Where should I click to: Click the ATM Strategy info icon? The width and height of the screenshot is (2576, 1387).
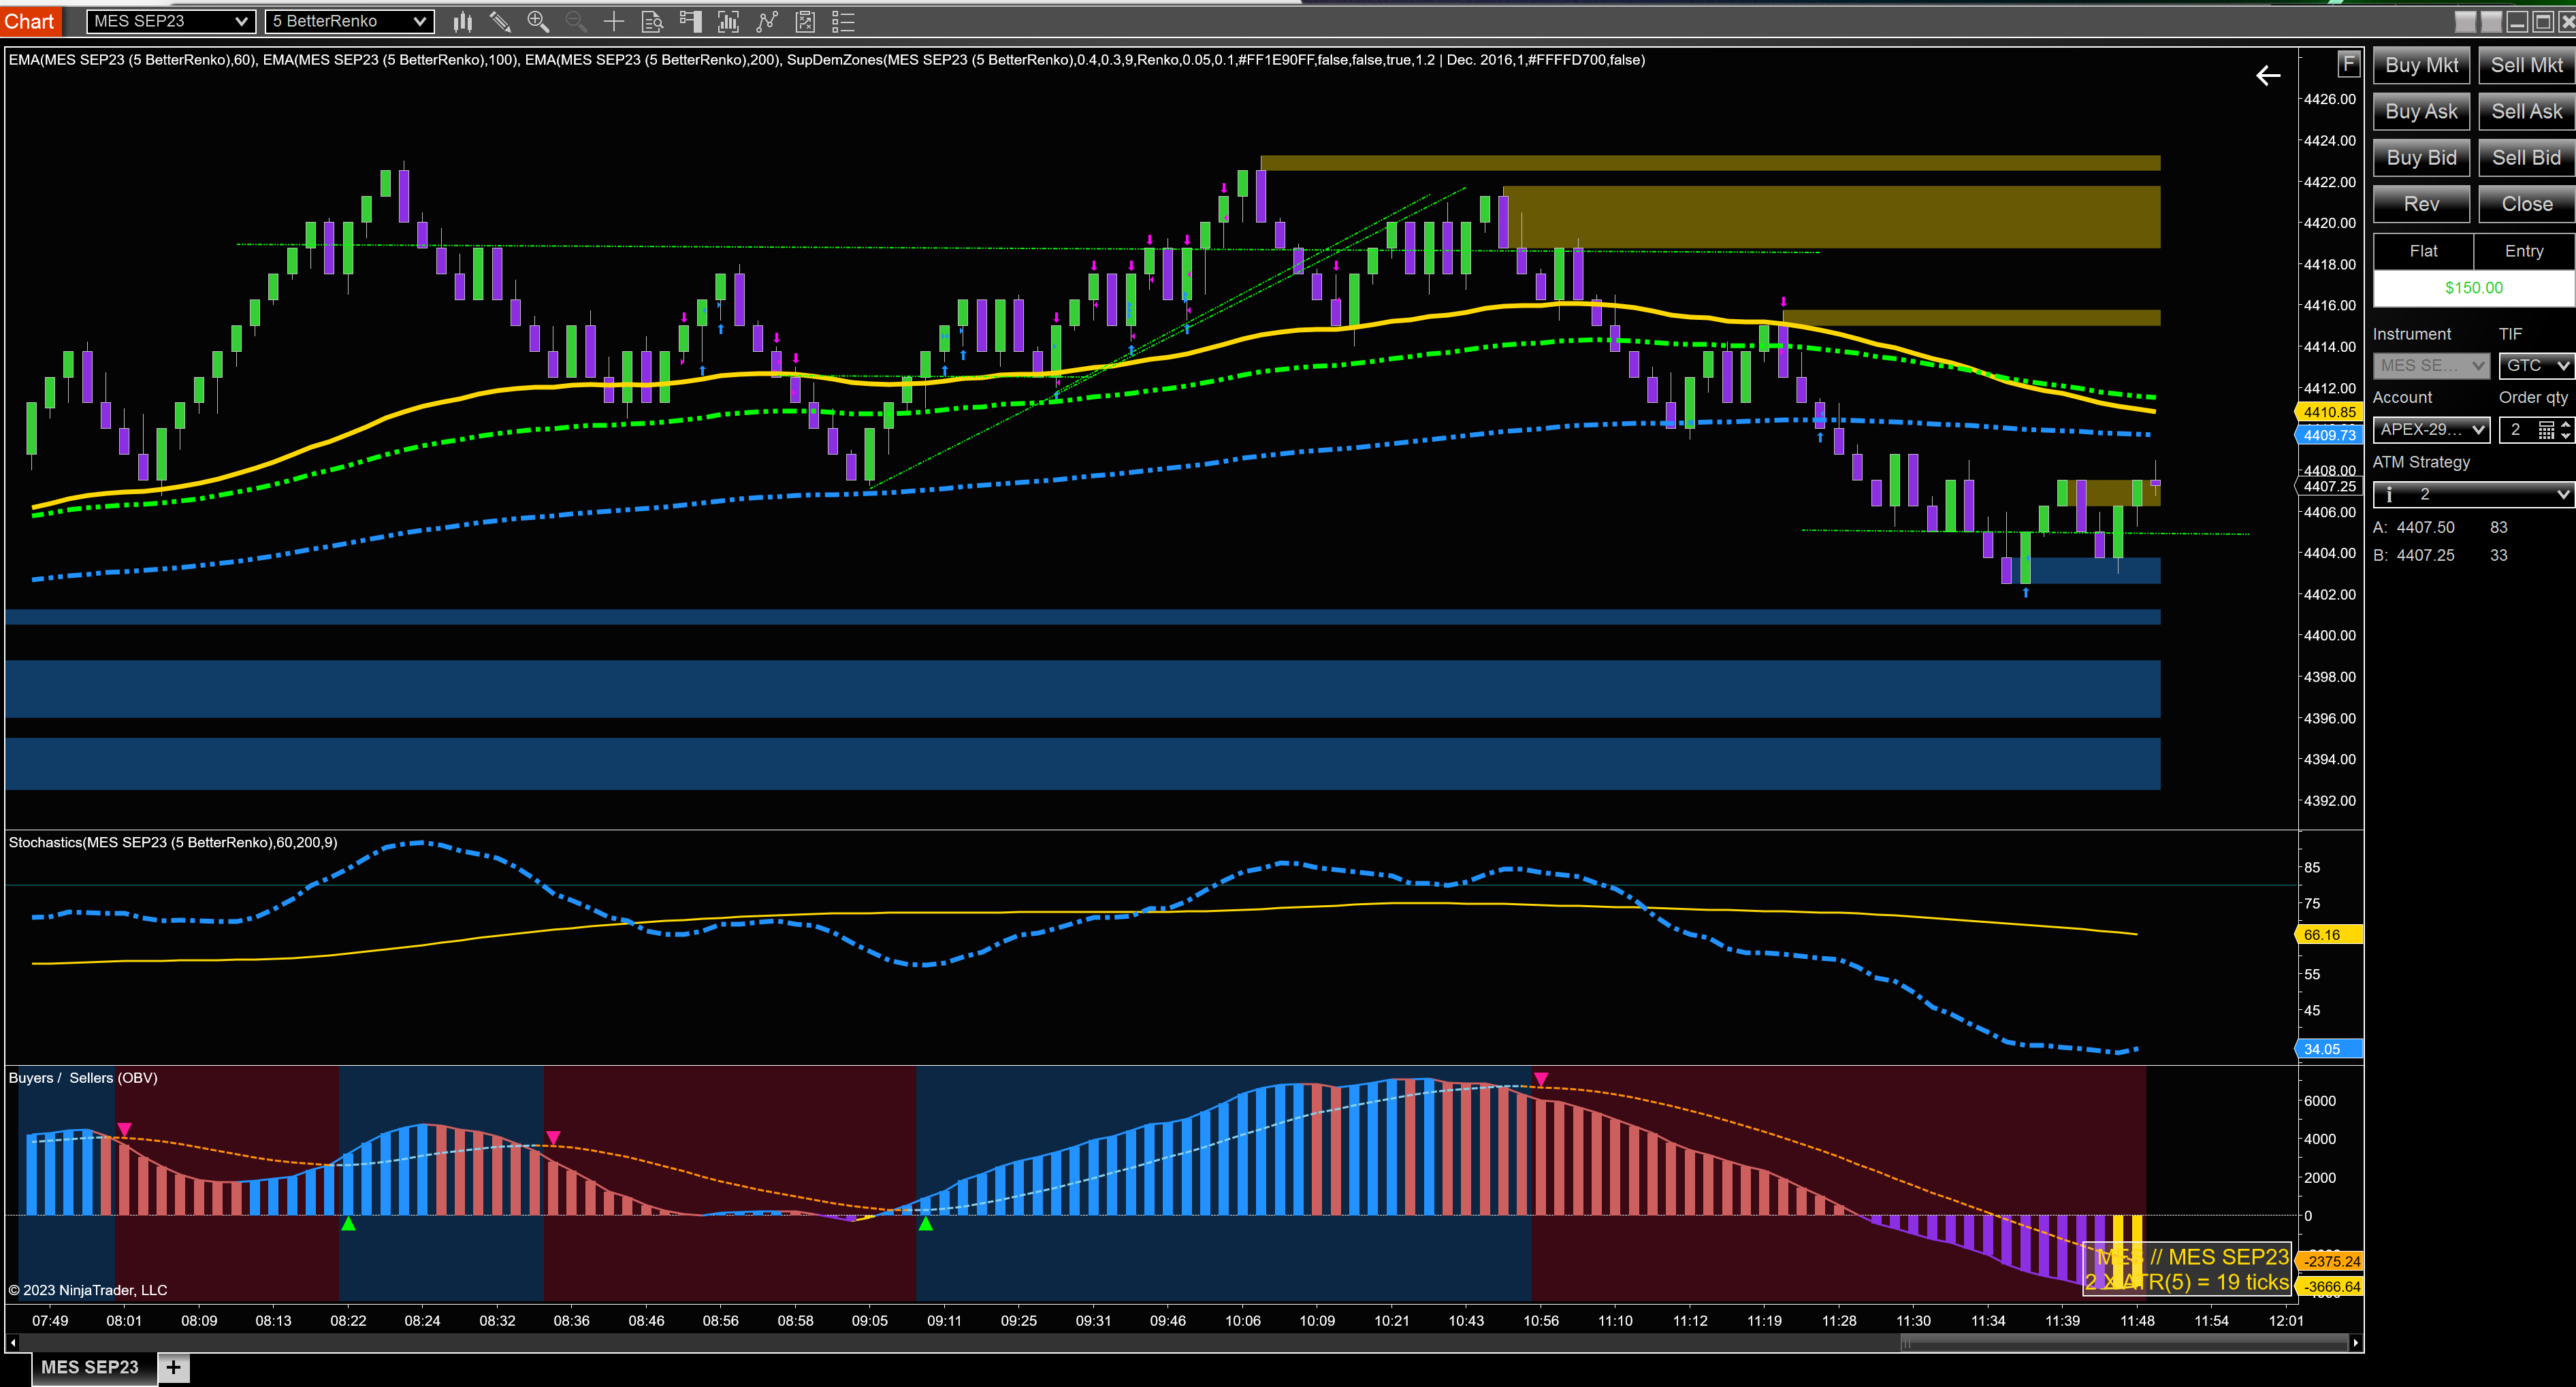point(2389,494)
